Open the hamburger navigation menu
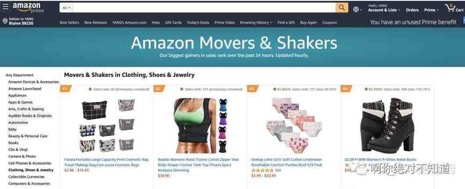The image size is (465, 189). (6, 7)
